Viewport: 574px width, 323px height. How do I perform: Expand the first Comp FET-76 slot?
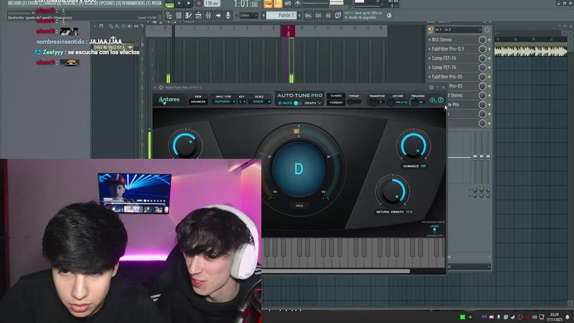tap(430, 58)
